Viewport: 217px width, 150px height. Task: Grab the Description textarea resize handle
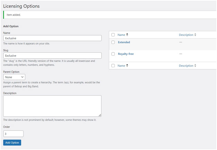[x=100, y=115]
